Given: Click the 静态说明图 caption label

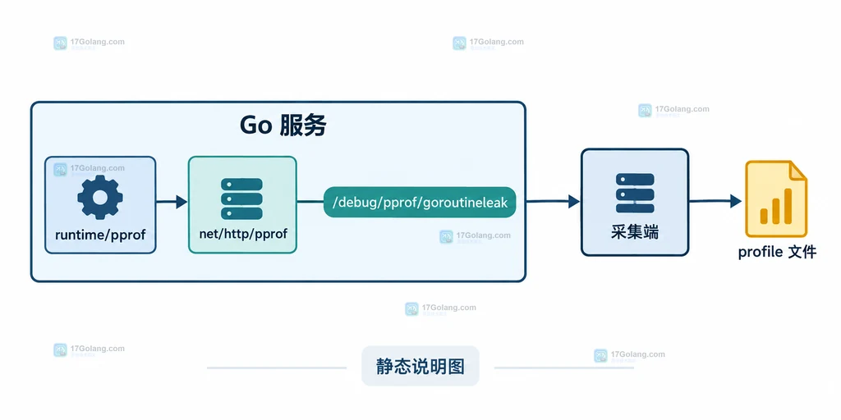Looking at the screenshot, I should click(420, 367).
